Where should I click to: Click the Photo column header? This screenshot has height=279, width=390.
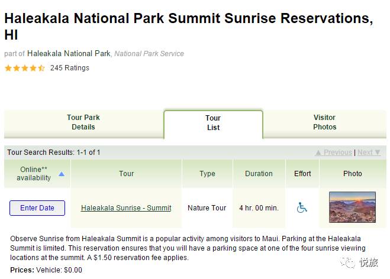[353, 174]
